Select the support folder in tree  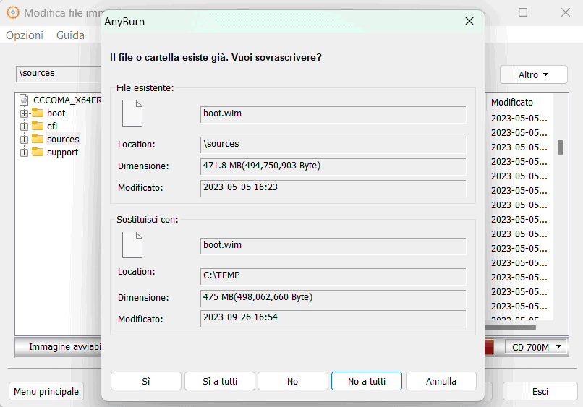pos(62,153)
